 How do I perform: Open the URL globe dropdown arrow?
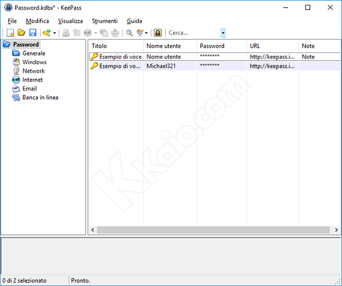coord(96,33)
